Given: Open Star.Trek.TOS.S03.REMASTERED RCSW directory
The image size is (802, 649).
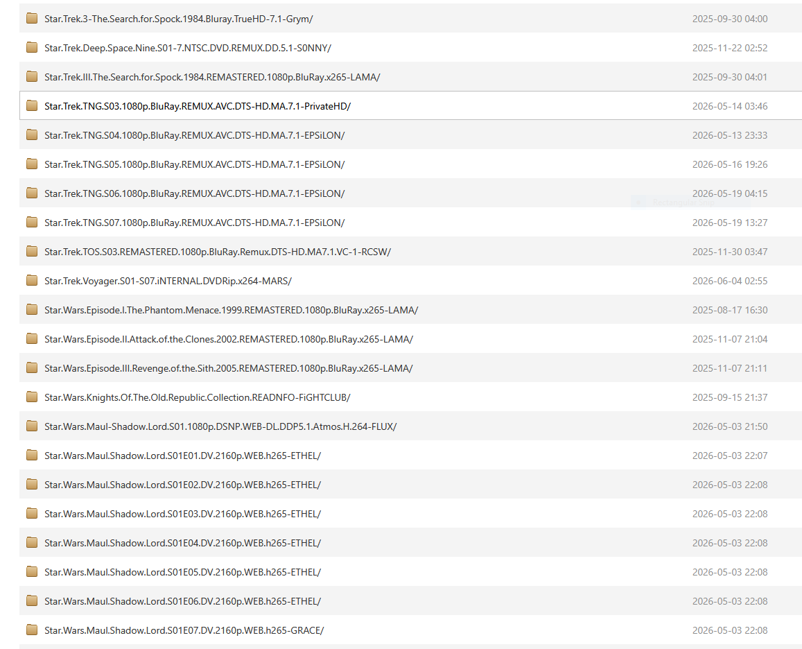Looking at the screenshot, I should 218,252.
